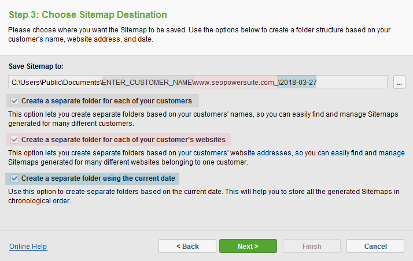
Task: Click the website addresses option description text
Action: pyautogui.click(x=207, y=158)
